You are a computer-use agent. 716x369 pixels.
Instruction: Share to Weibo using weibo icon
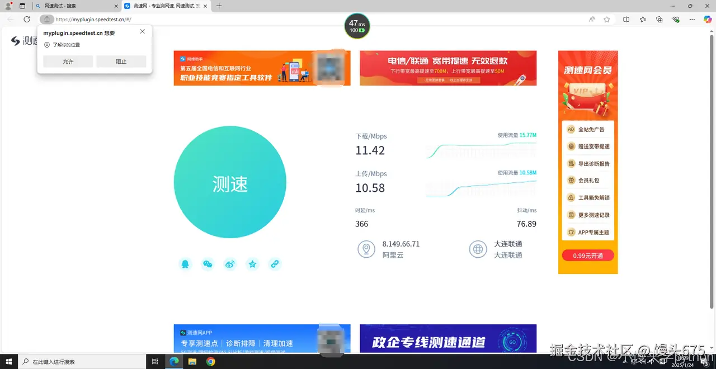click(x=230, y=264)
